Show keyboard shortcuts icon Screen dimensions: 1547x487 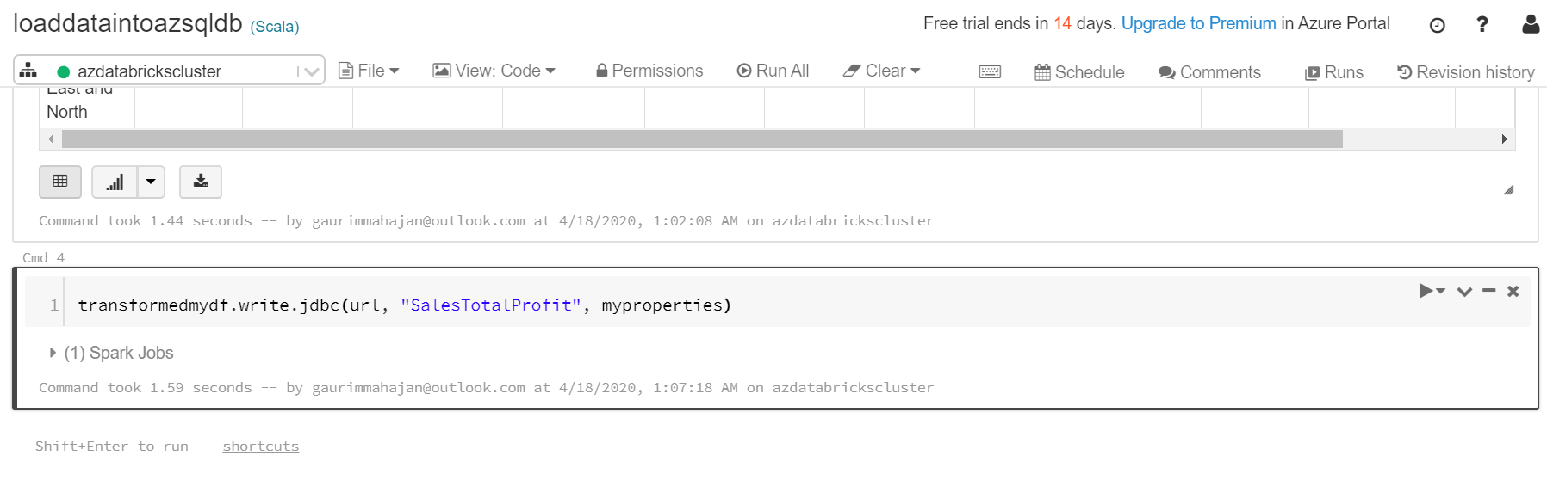tap(990, 71)
